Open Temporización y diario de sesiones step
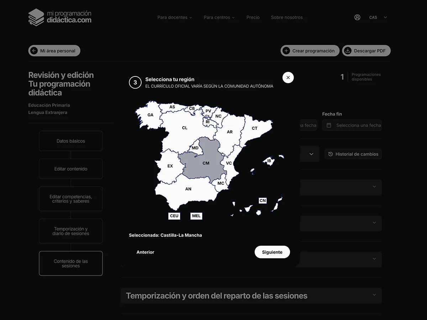The width and height of the screenshot is (427, 320). coord(71,231)
